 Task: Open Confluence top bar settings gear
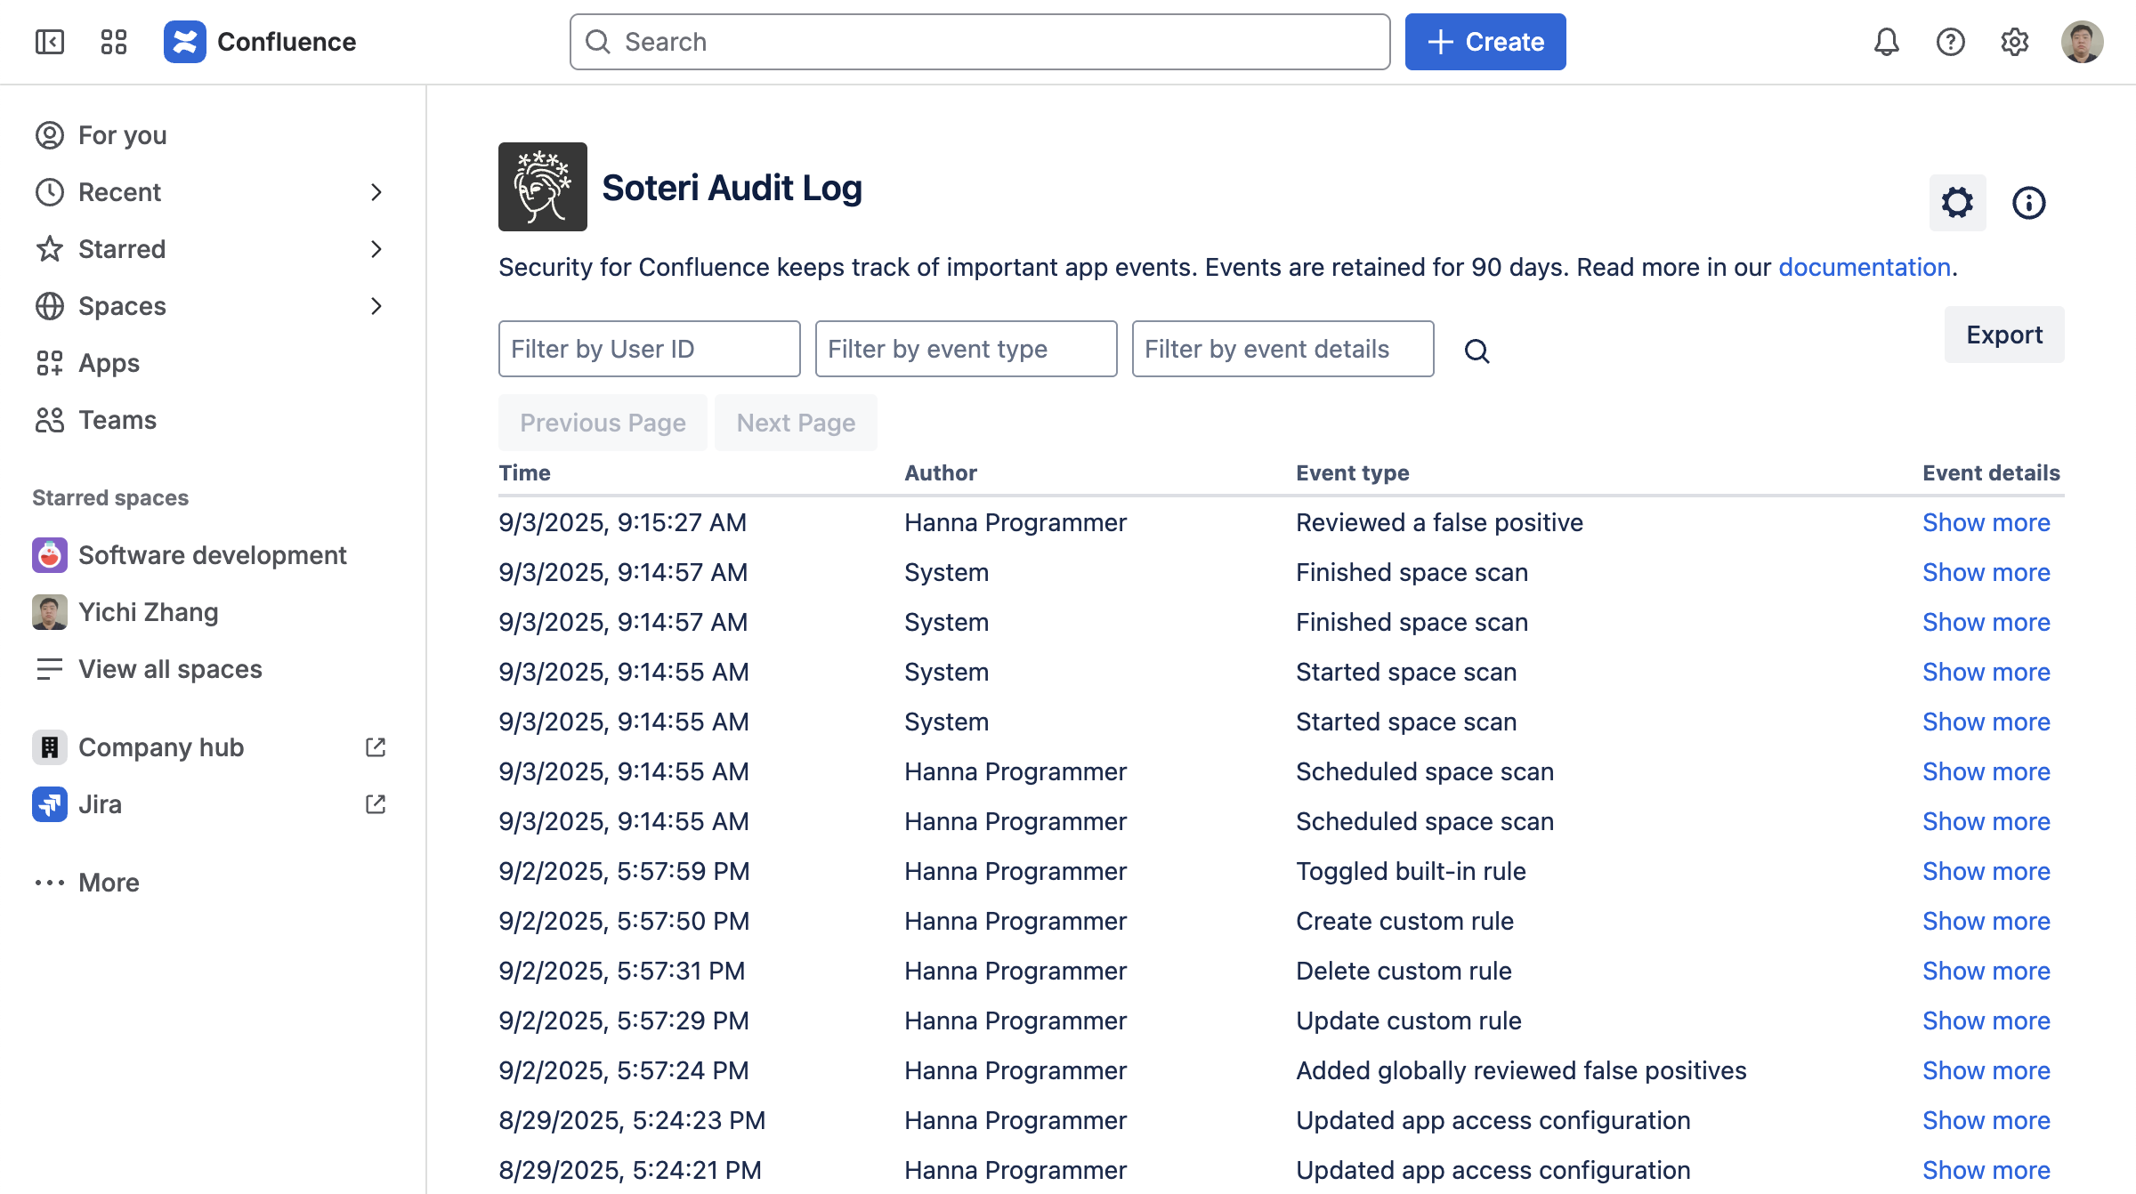coord(2014,42)
